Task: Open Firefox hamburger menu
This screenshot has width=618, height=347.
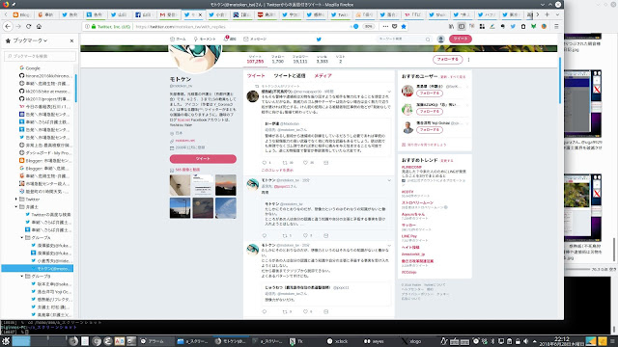Action: click(x=556, y=26)
